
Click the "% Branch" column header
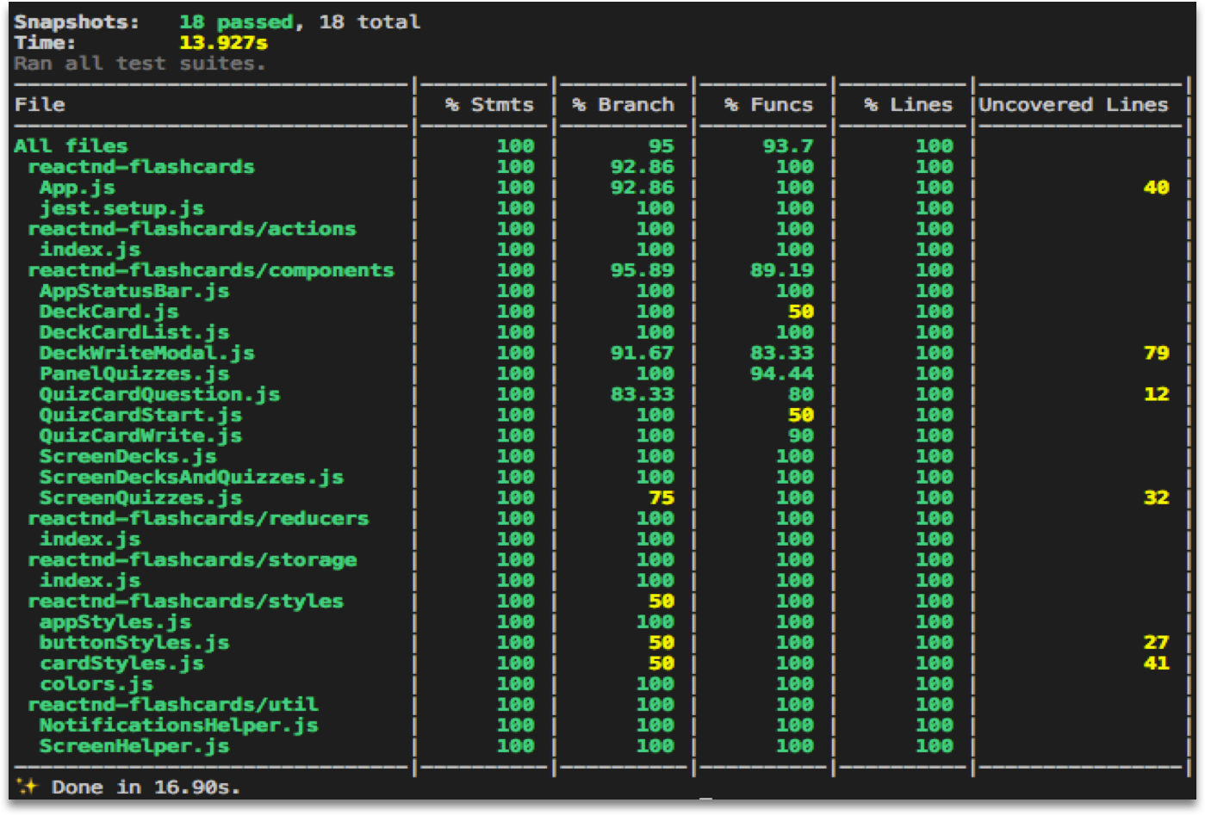click(623, 105)
